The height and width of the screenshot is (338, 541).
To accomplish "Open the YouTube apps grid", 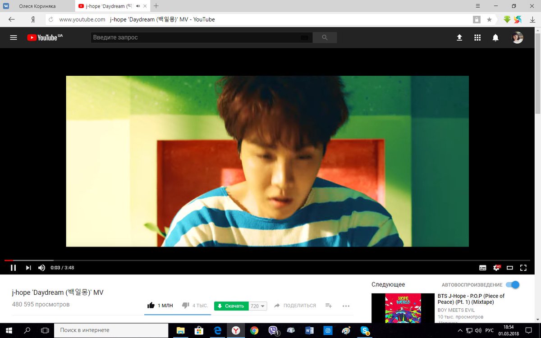I will coord(477,38).
